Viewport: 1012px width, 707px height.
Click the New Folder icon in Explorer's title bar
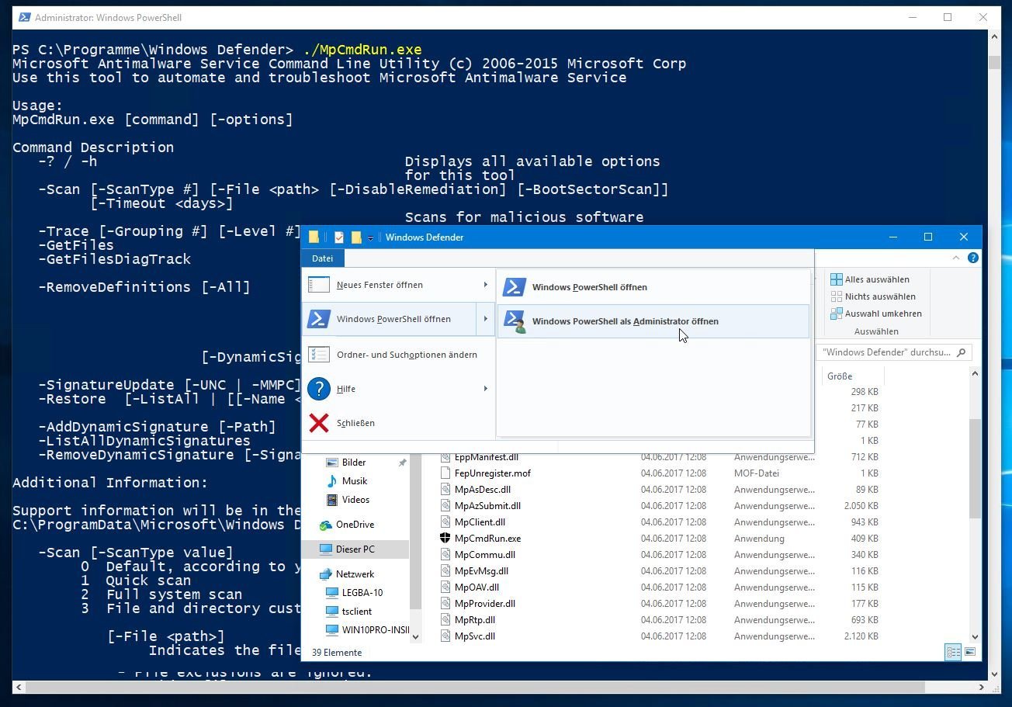(x=356, y=237)
